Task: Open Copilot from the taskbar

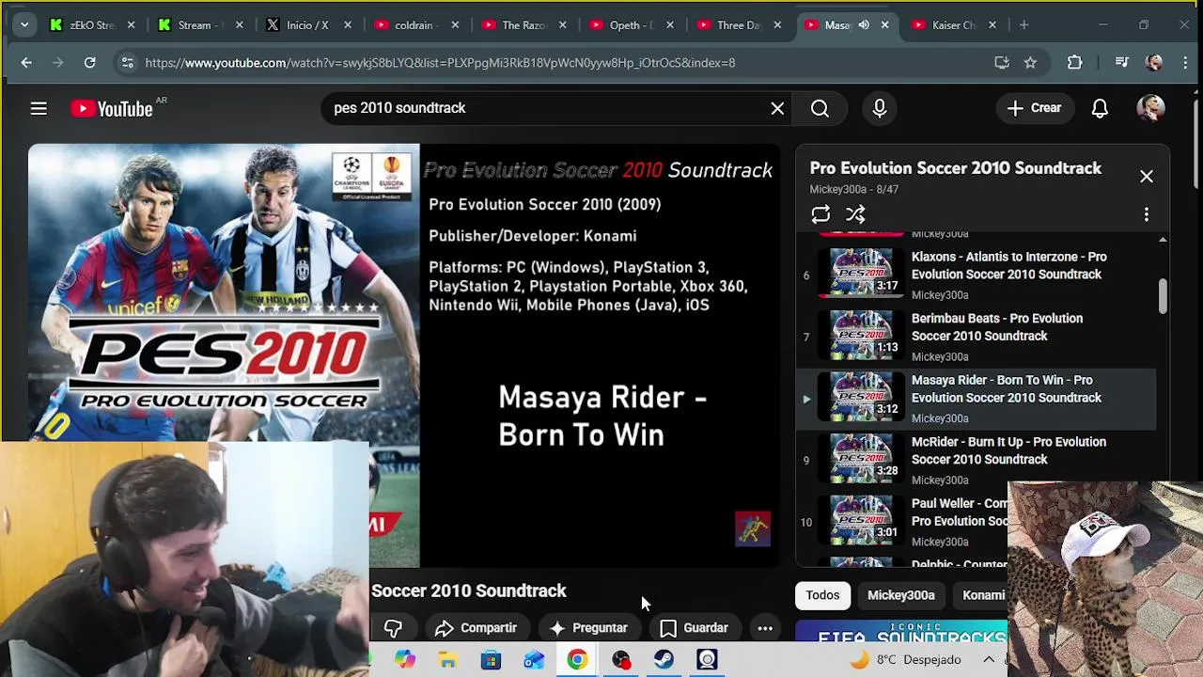Action: (404, 660)
